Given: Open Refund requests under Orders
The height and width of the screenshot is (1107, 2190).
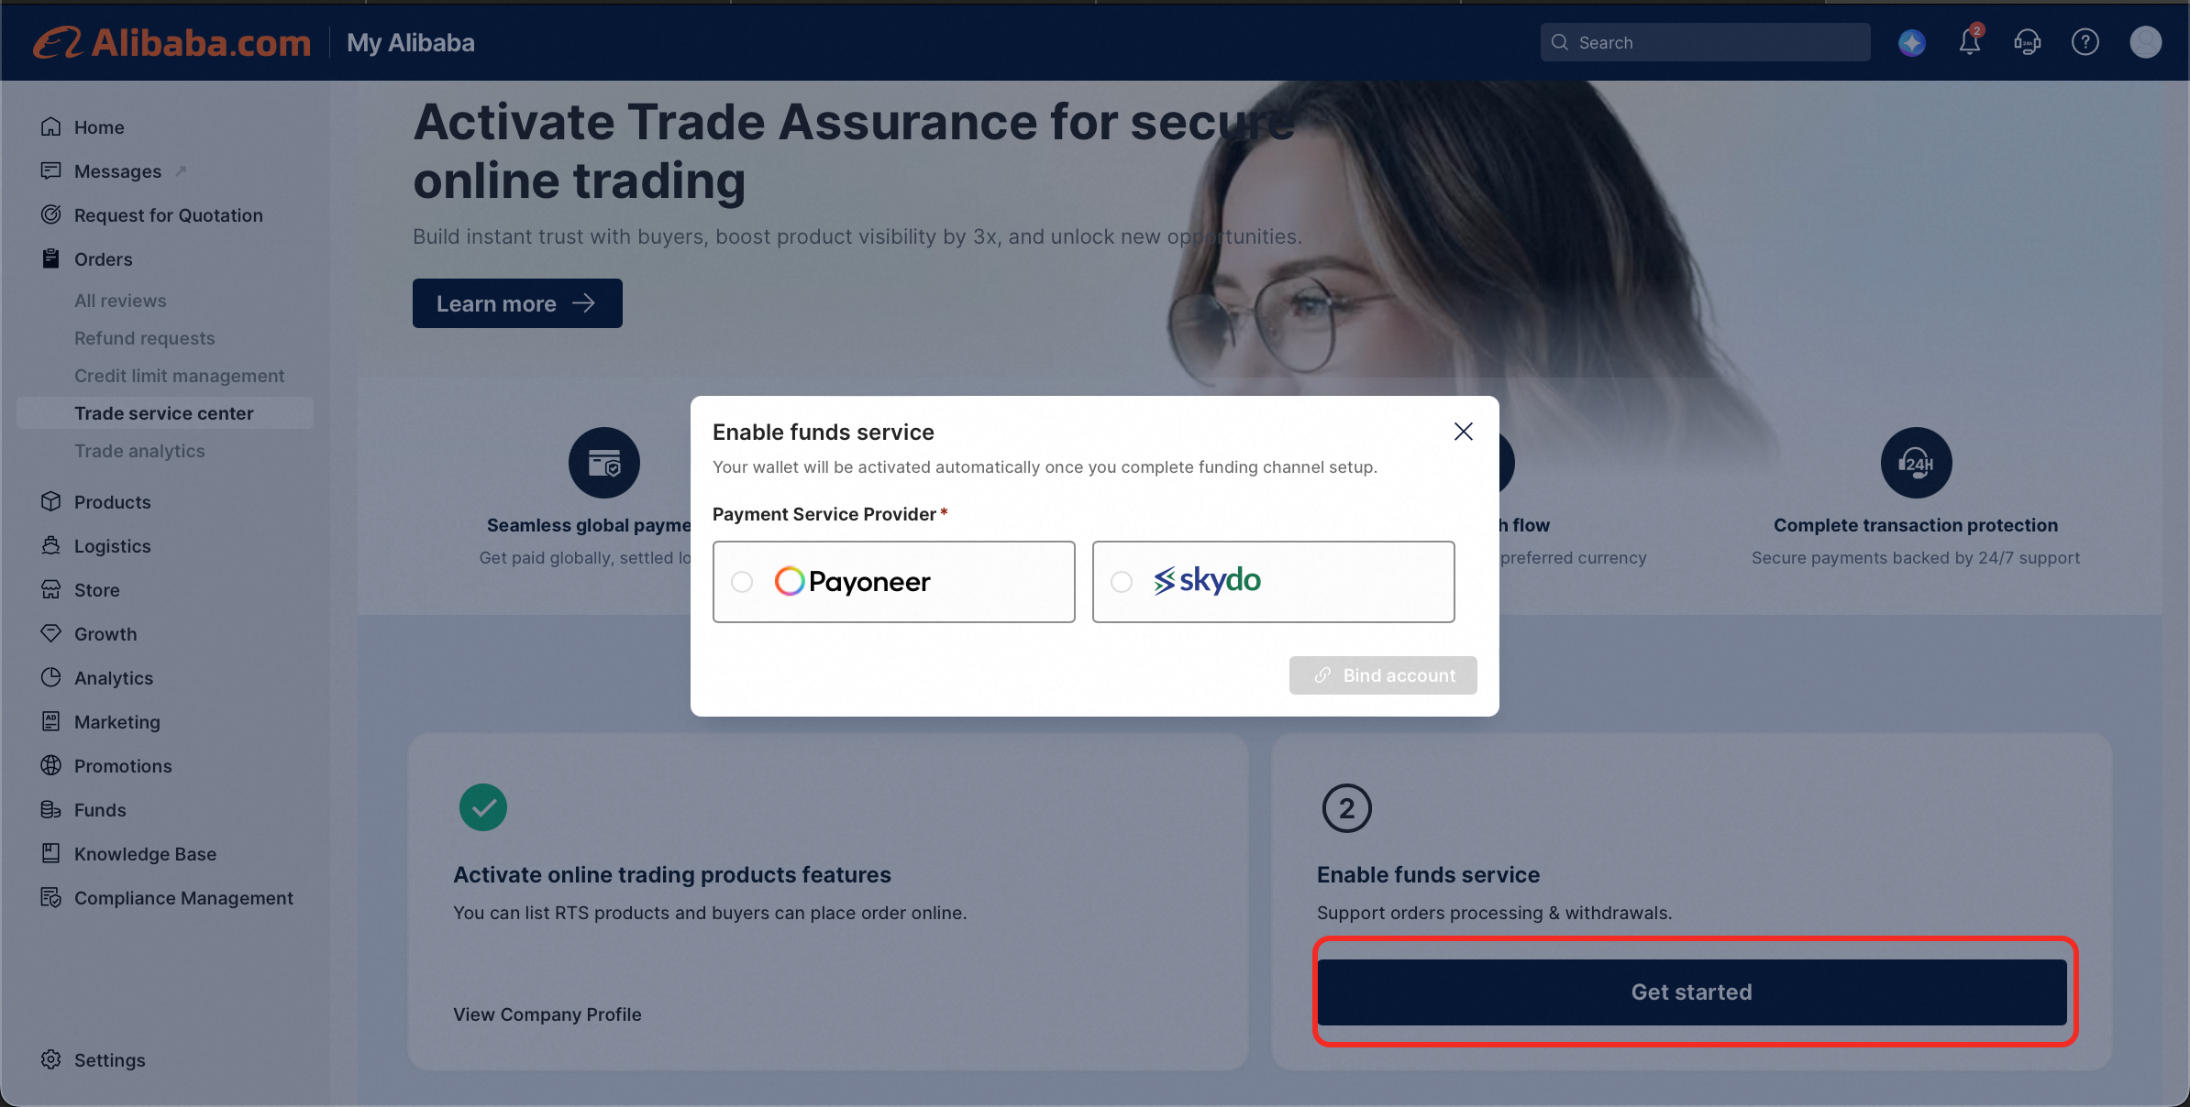Looking at the screenshot, I should [x=145, y=338].
